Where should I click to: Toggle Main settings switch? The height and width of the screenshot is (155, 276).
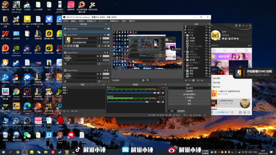coord(108,29)
